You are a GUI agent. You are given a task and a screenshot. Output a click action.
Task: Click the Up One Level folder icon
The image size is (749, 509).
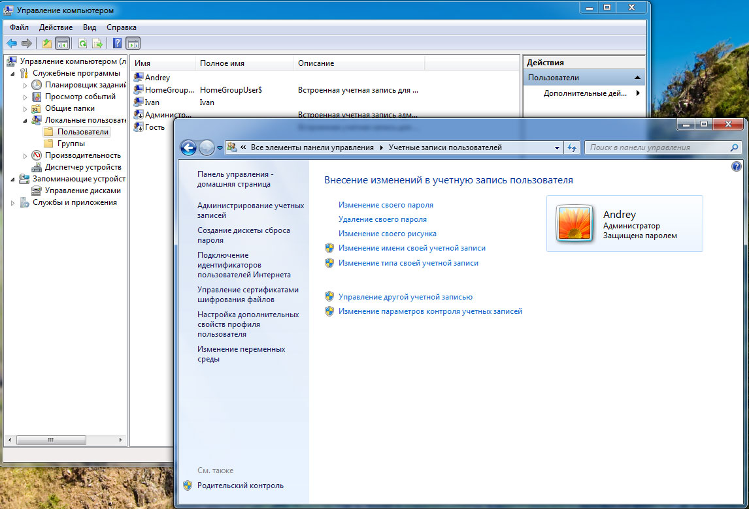46,44
